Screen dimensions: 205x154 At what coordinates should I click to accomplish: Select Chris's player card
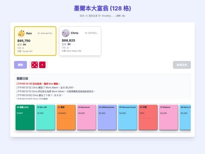click(x=80, y=41)
